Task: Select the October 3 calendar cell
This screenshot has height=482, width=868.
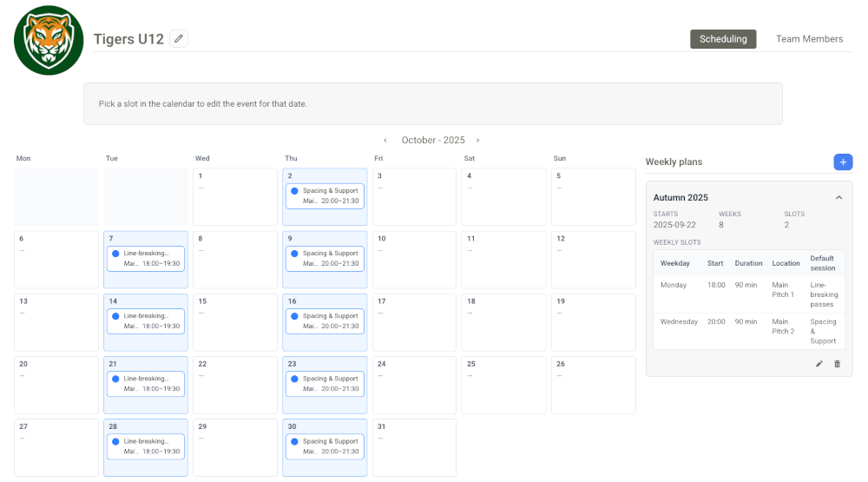Action: pyautogui.click(x=414, y=196)
